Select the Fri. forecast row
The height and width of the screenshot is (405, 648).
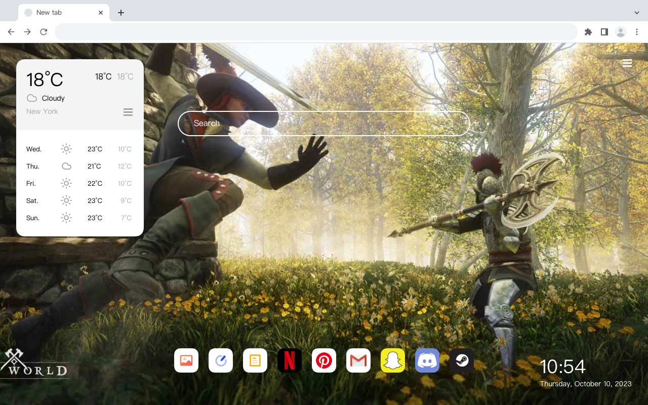coord(80,183)
